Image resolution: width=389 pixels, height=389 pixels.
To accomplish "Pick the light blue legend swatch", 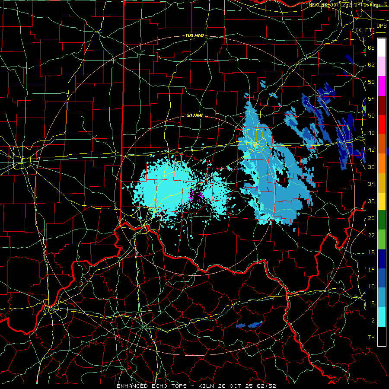I will 382,297.
